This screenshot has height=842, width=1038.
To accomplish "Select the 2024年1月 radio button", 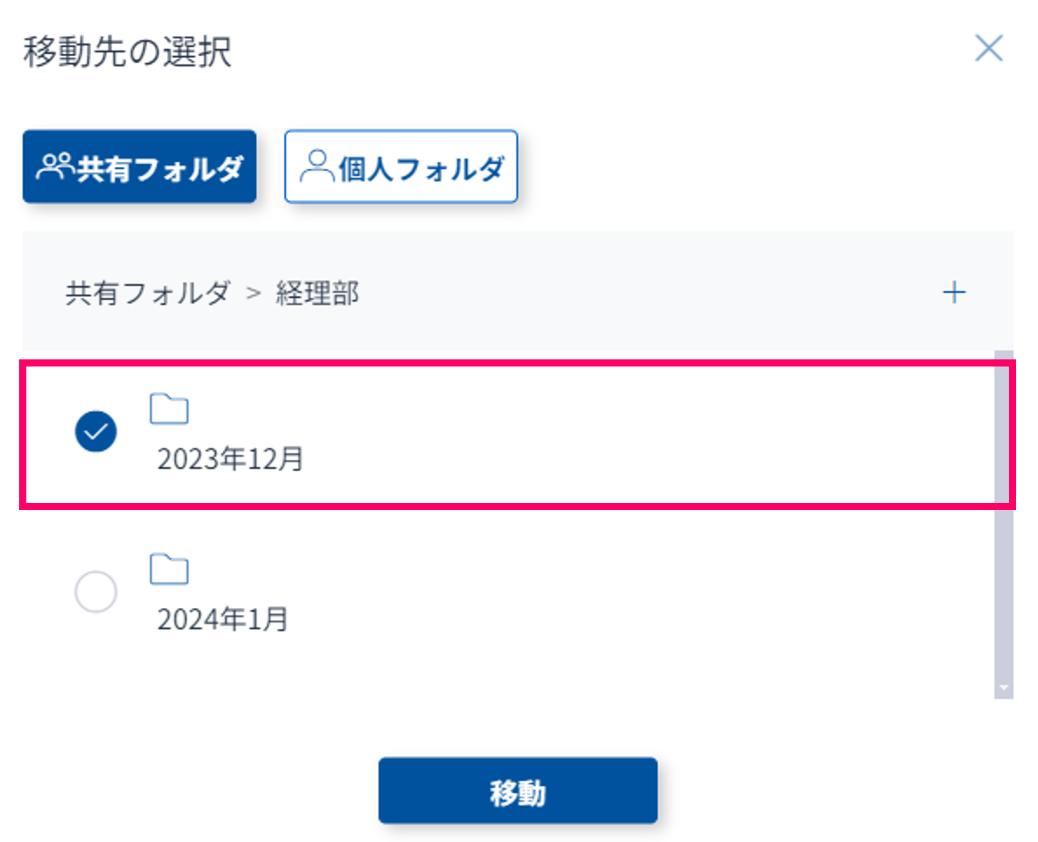I will [96, 592].
